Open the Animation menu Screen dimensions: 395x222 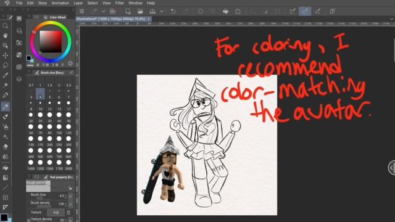[x=60, y=3]
